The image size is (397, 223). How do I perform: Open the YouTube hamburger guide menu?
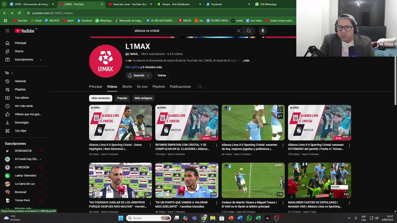[7, 31]
